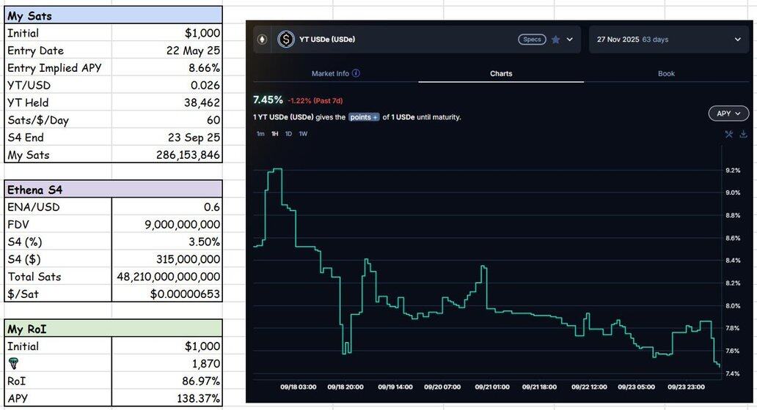Select the S4 (%) value 3.50%
The image size is (757, 410).
[x=167, y=242]
